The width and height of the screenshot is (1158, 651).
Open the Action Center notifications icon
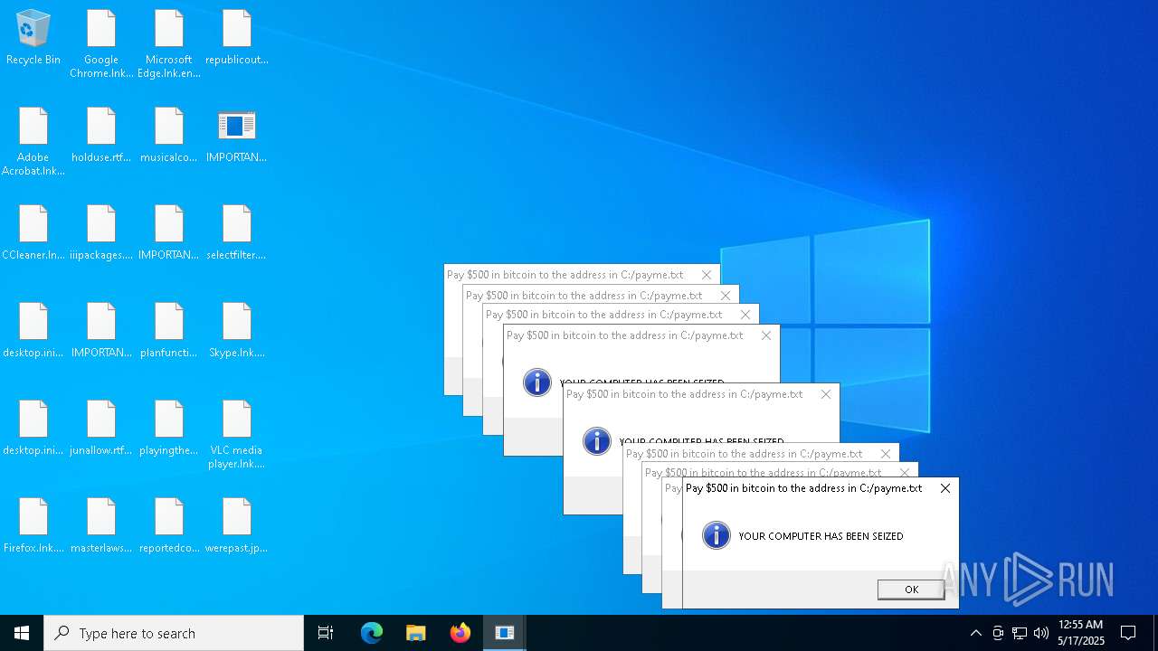pos(1128,633)
